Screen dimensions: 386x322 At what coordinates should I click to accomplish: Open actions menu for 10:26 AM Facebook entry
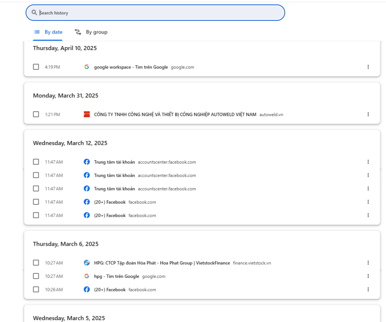pos(368,290)
